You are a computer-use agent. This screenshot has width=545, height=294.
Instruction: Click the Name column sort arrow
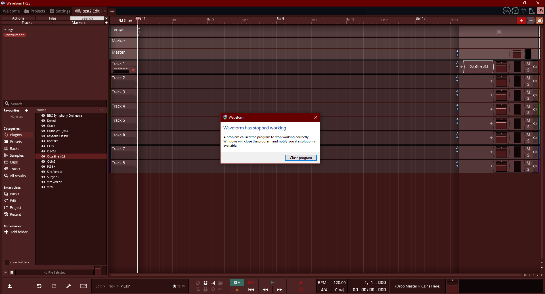click(x=101, y=110)
